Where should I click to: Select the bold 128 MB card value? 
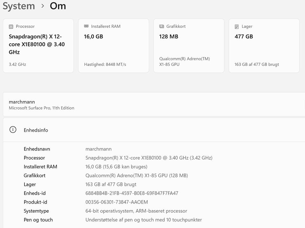169,36
